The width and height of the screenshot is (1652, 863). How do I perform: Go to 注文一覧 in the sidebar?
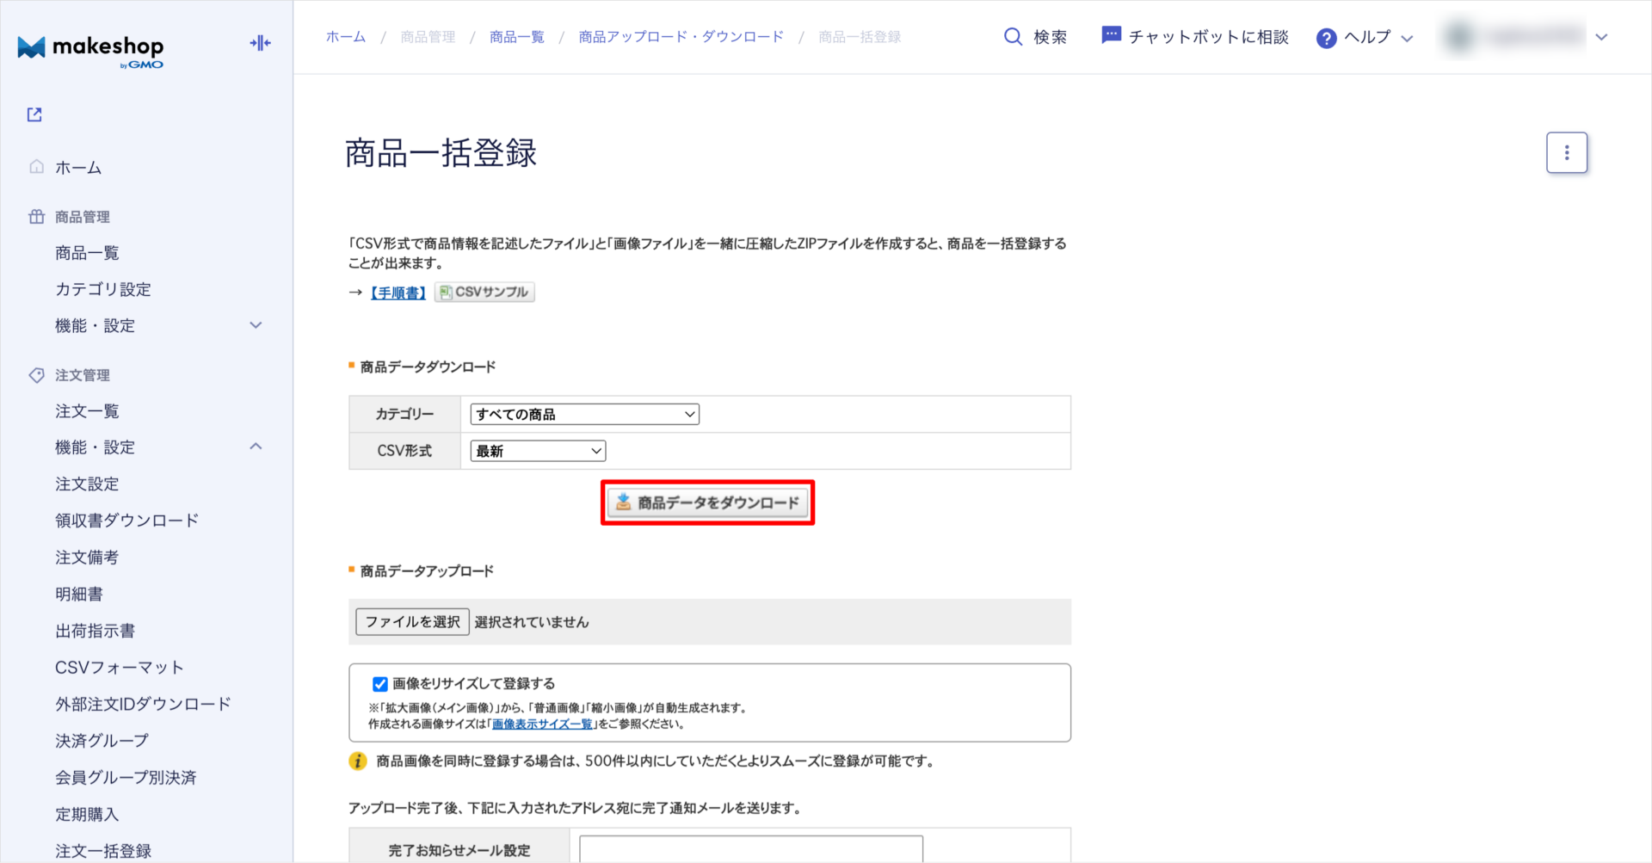coord(87,411)
